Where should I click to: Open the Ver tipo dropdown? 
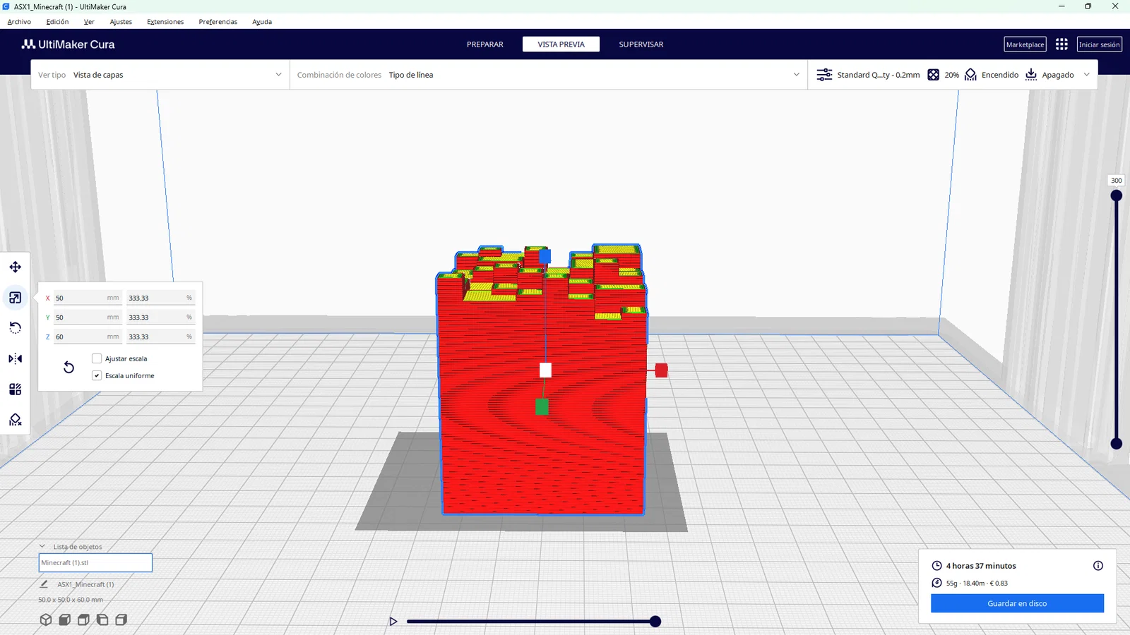pyautogui.click(x=160, y=75)
